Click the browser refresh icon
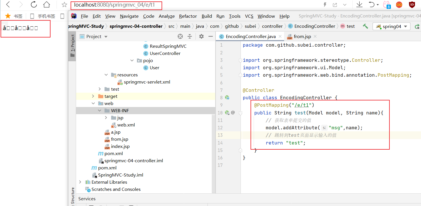The width and height of the screenshot is (421, 206). pos(34,5)
